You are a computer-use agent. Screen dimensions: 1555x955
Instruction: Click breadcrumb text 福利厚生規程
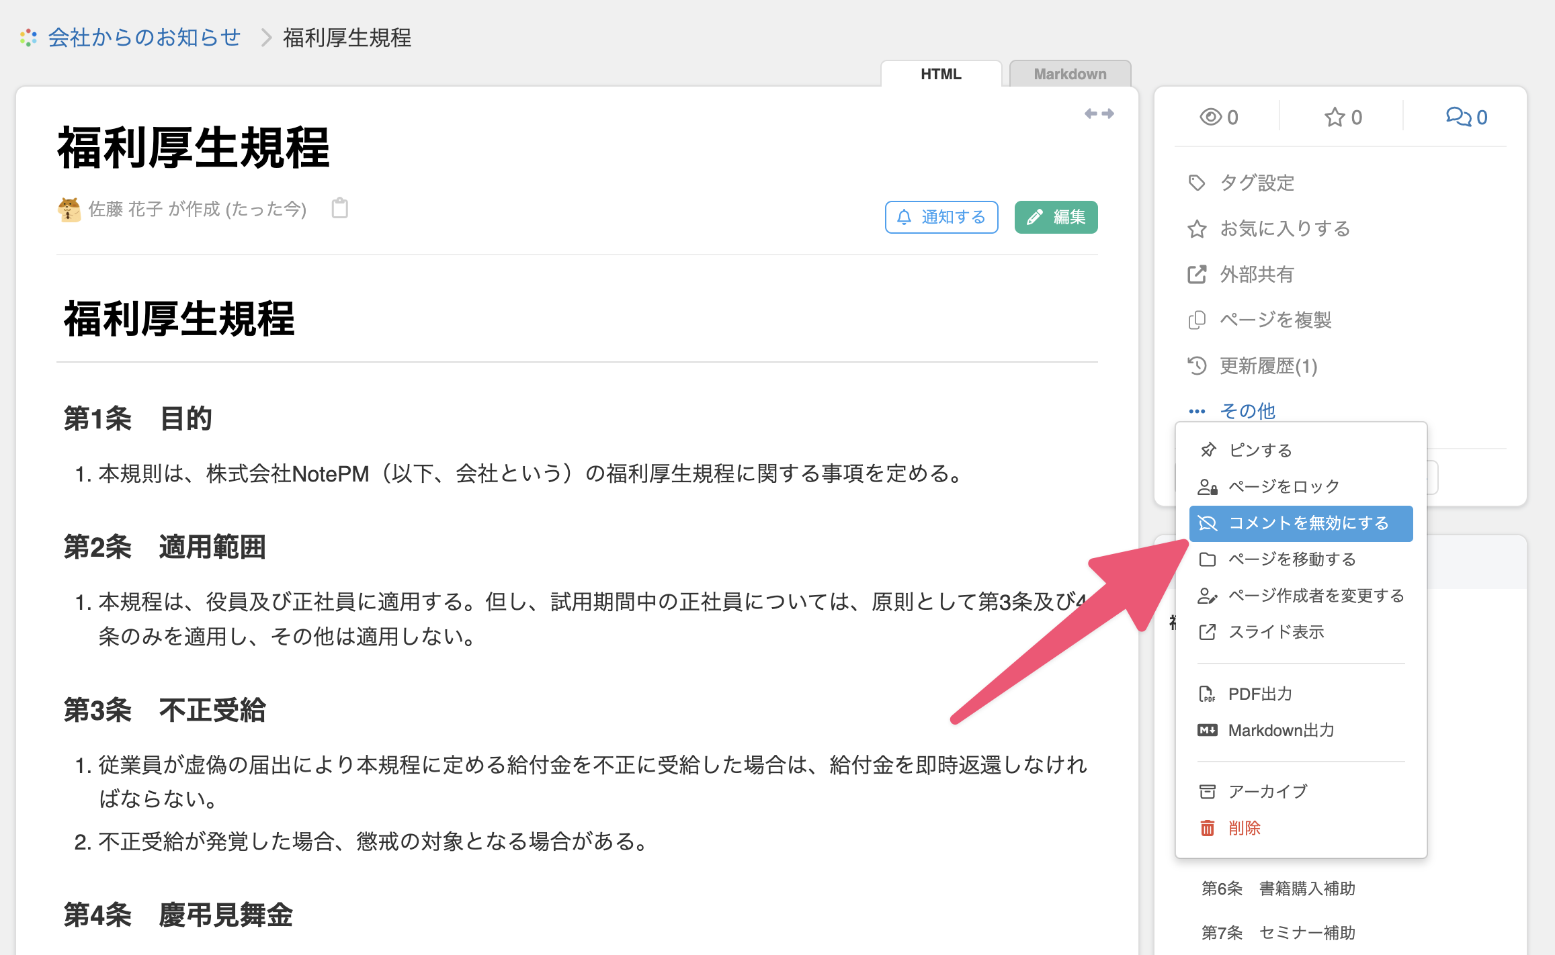point(347,38)
